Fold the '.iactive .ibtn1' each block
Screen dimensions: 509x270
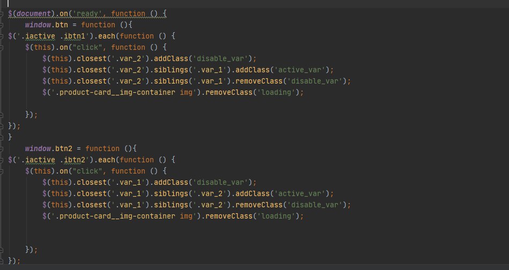[1, 36]
